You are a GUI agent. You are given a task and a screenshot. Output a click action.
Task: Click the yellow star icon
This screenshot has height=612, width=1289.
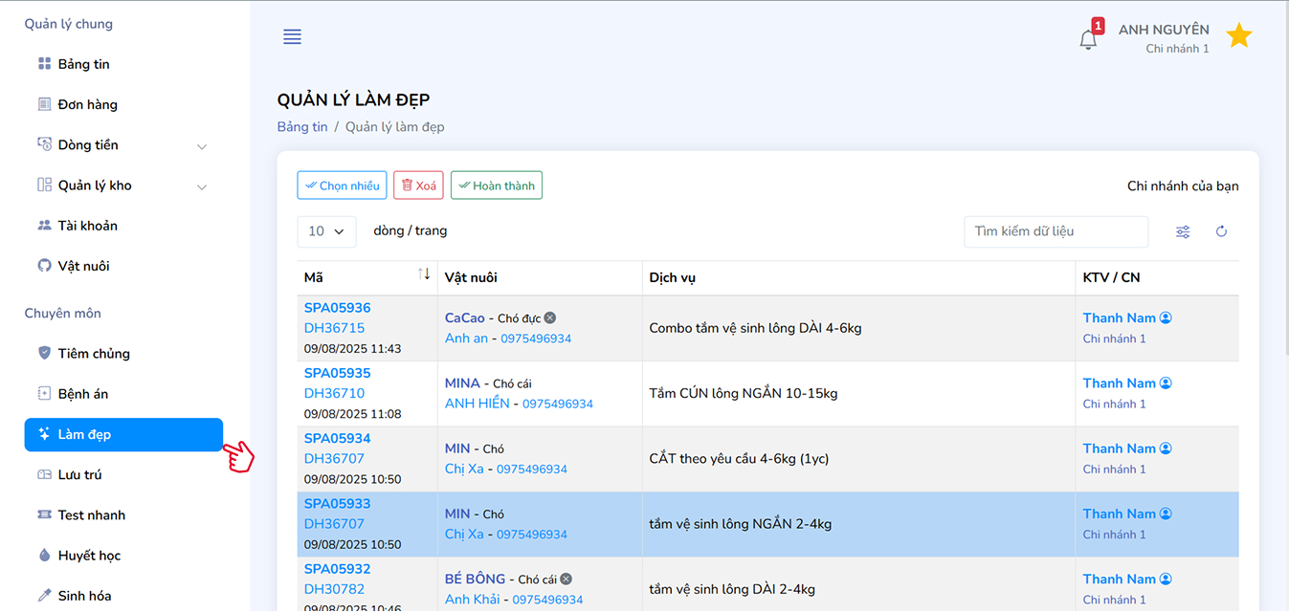1238,36
